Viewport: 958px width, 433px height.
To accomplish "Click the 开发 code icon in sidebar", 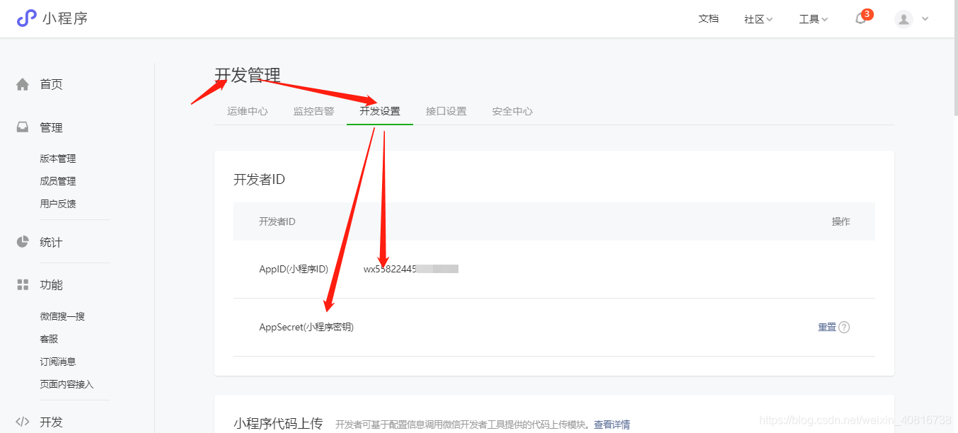I will click(x=22, y=420).
